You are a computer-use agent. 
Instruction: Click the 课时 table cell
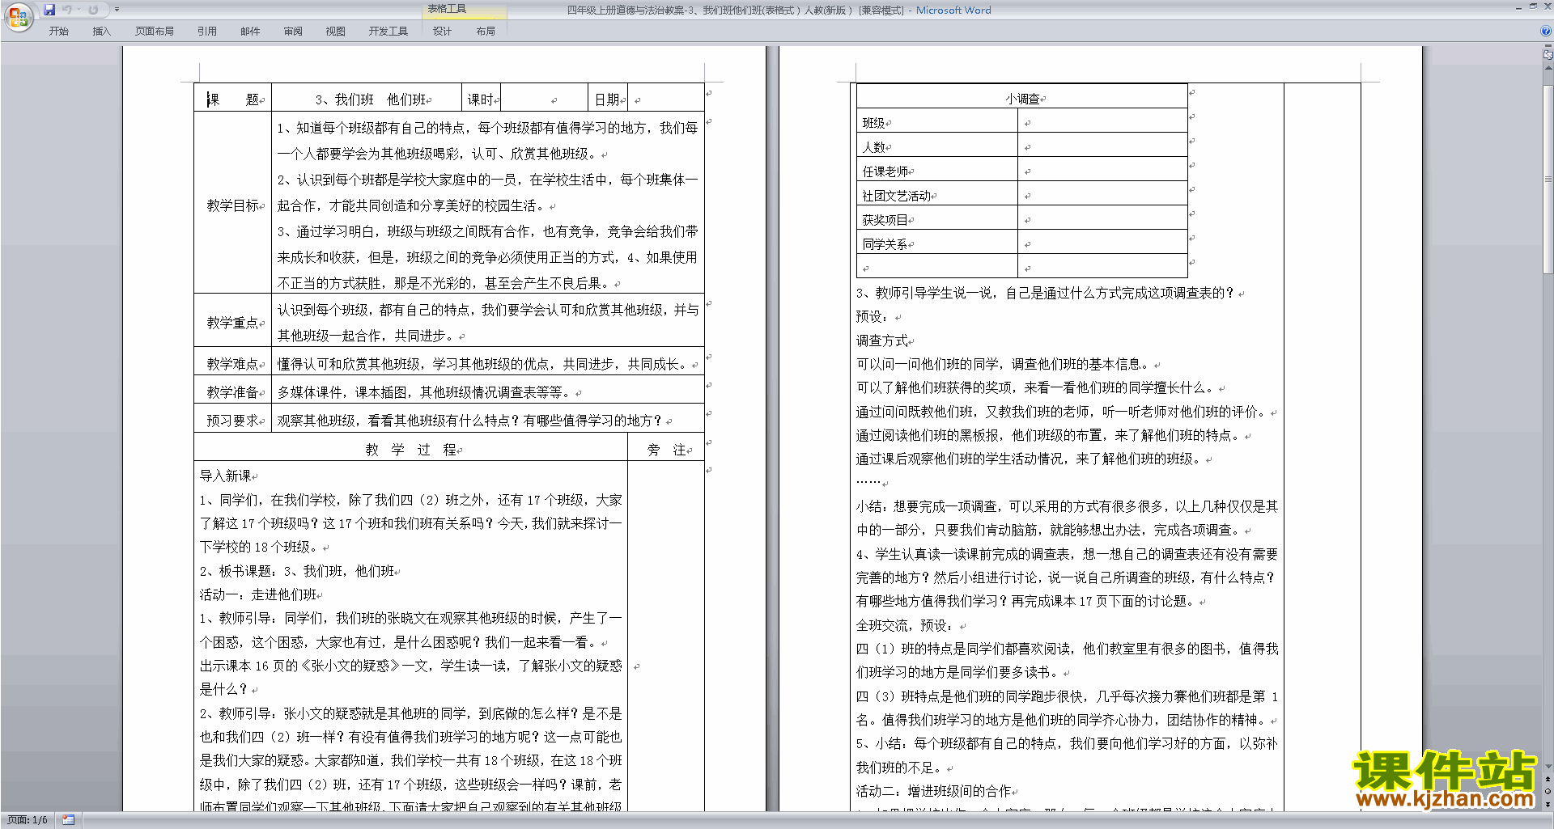tap(481, 98)
